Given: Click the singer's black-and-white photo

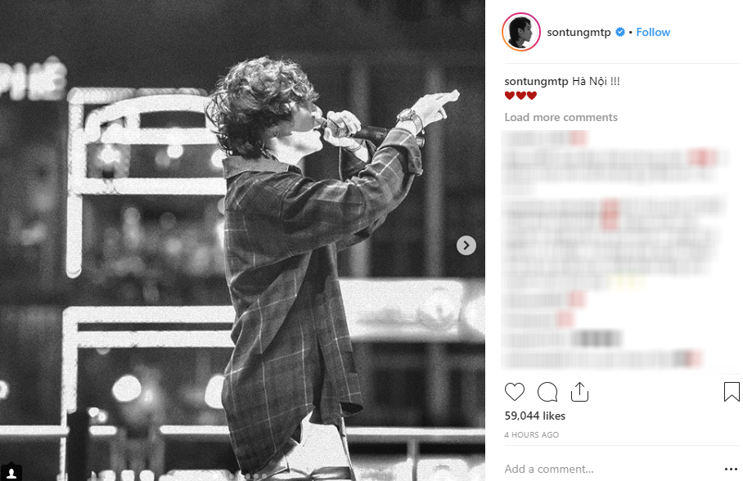Looking at the screenshot, I should point(242,240).
